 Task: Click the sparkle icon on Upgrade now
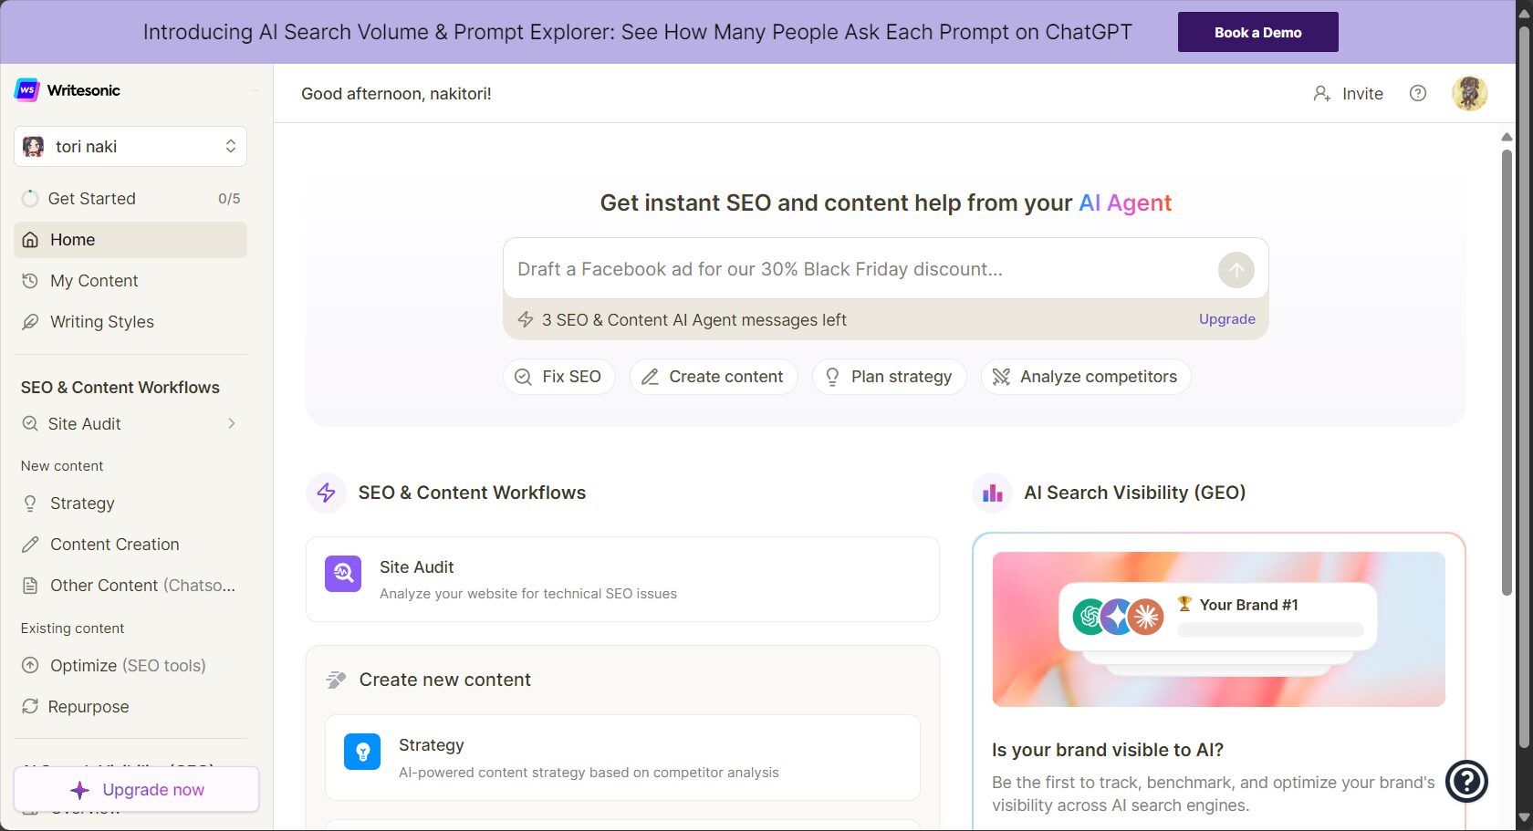pyautogui.click(x=80, y=790)
